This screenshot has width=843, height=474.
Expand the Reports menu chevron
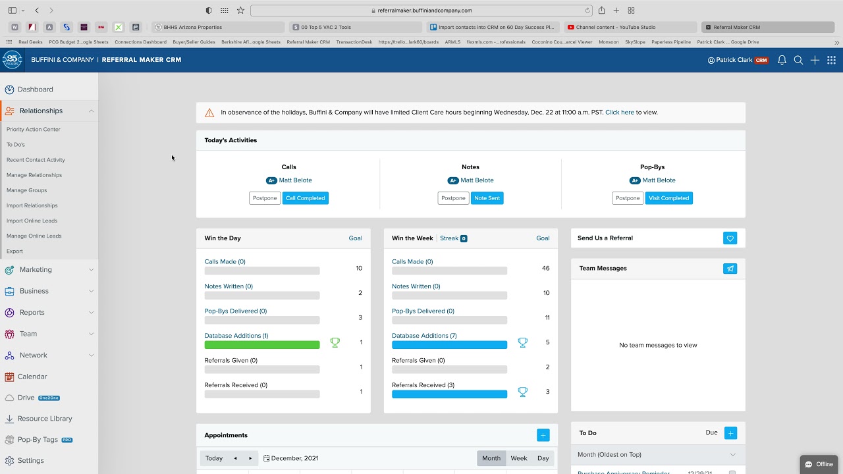(91, 313)
